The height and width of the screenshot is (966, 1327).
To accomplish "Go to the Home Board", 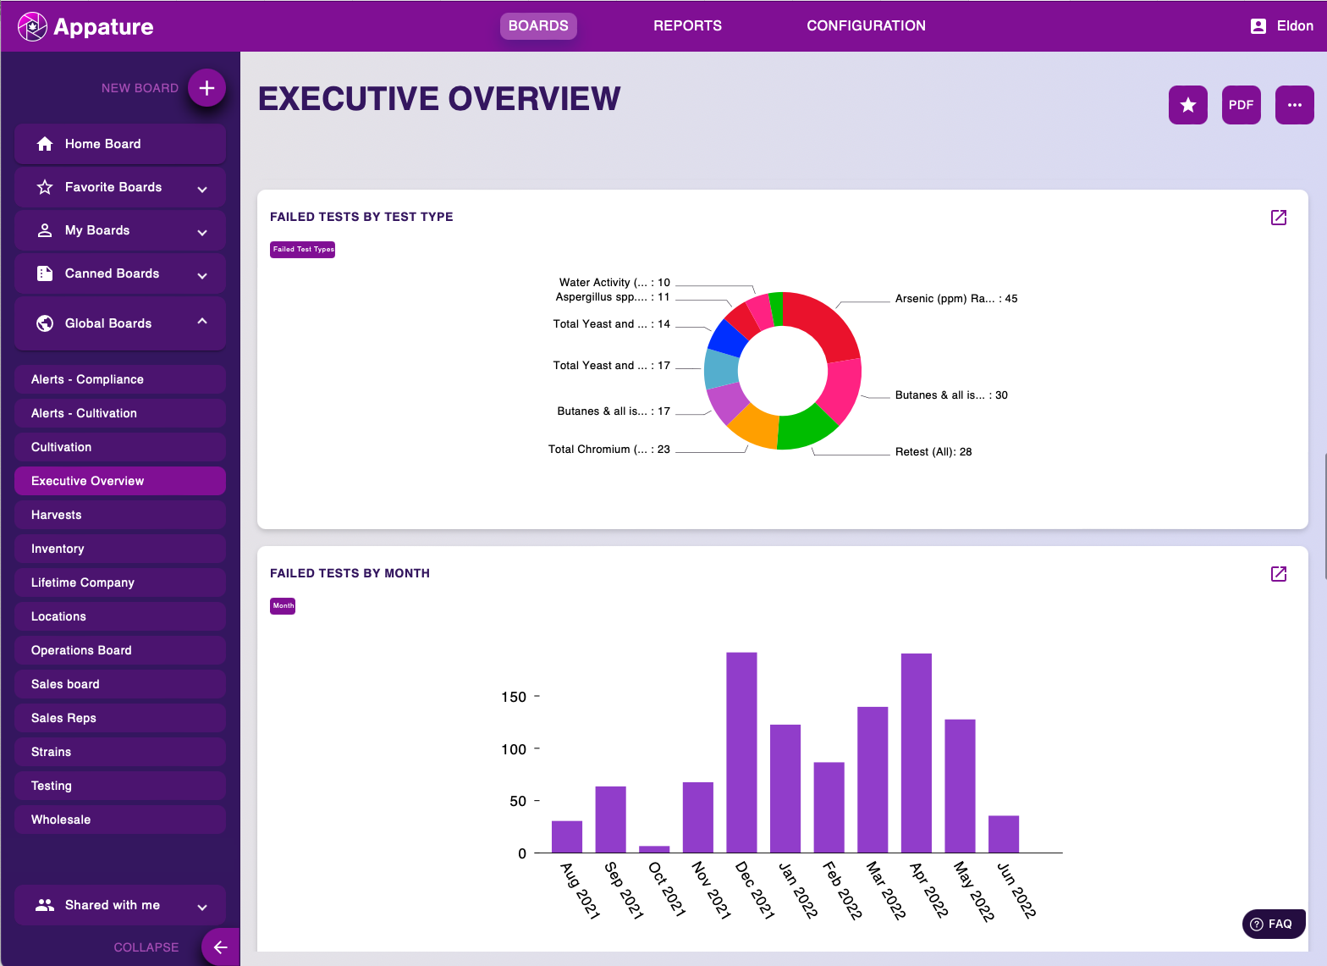I will click(x=119, y=144).
